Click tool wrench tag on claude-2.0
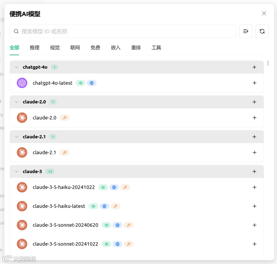Image resolution: width=277 pixels, height=264 pixels. pos(64,118)
